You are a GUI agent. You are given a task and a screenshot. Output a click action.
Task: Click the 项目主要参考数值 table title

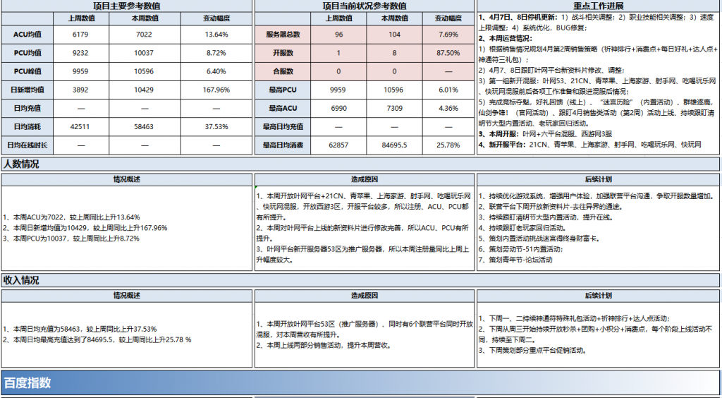click(x=127, y=6)
